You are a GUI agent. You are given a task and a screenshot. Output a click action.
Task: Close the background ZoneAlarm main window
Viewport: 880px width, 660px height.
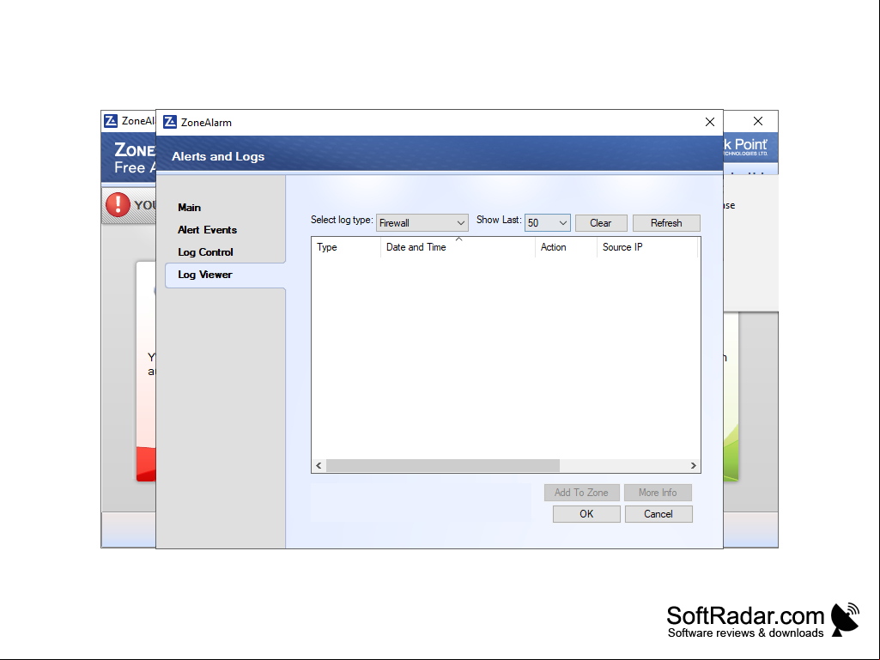757,121
